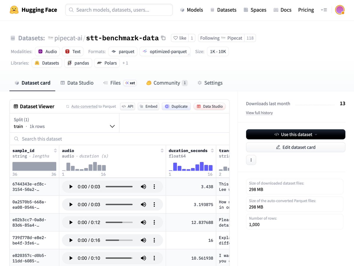
Task: Open the Settings tab
Action: pyautogui.click(x=210, y=83)
